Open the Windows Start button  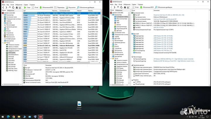(x=3, y=117)
